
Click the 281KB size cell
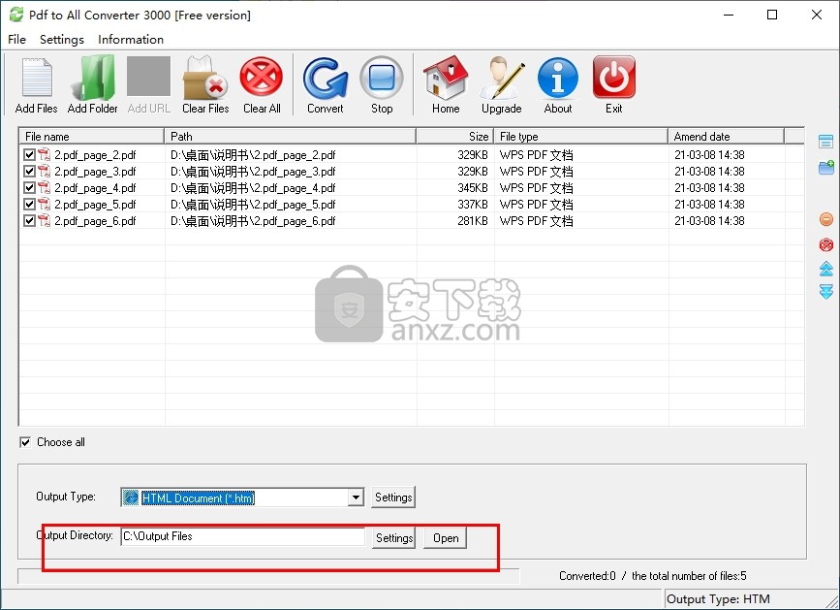coord(473,221)
